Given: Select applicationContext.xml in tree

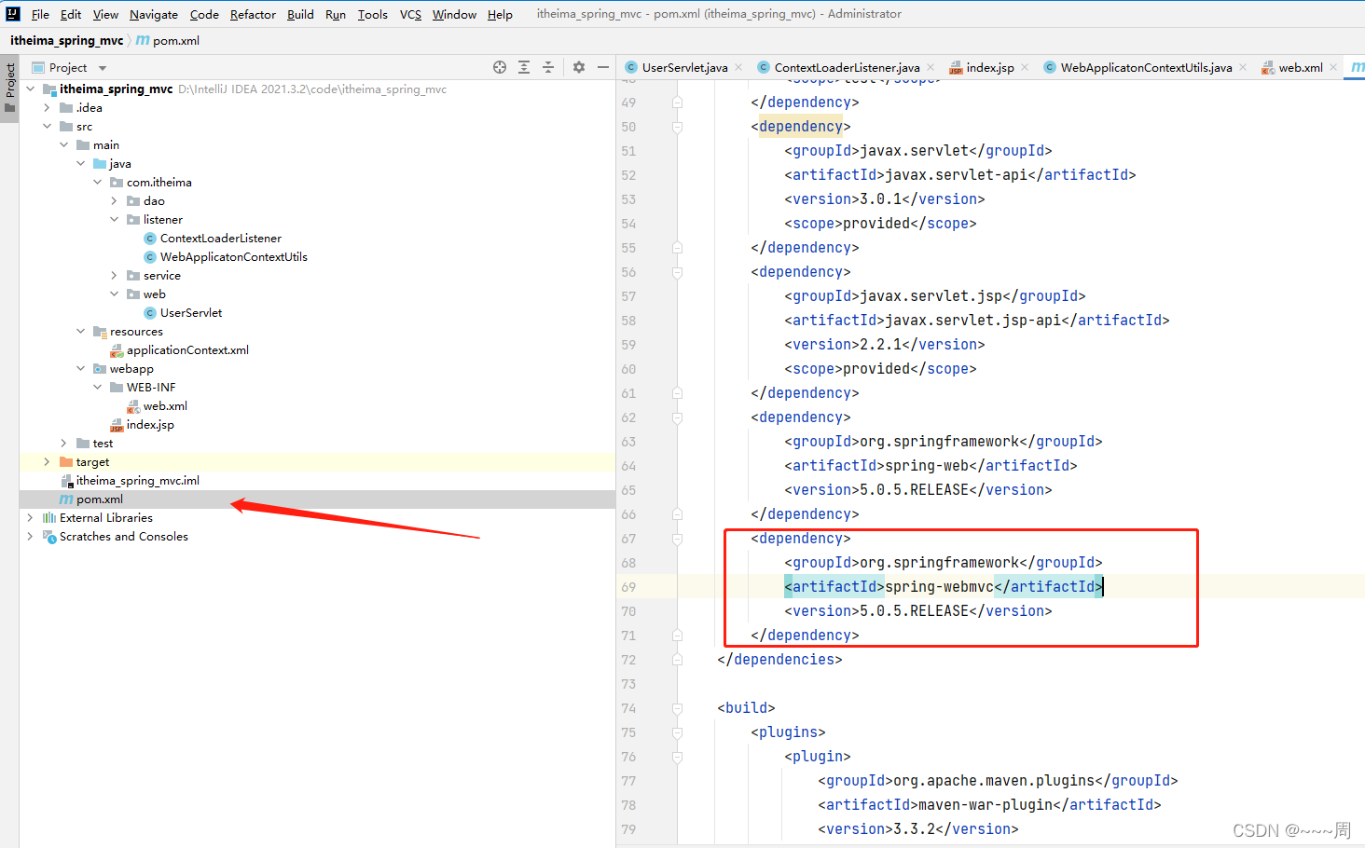Looking at the screenshot, I should coord(187,350).
